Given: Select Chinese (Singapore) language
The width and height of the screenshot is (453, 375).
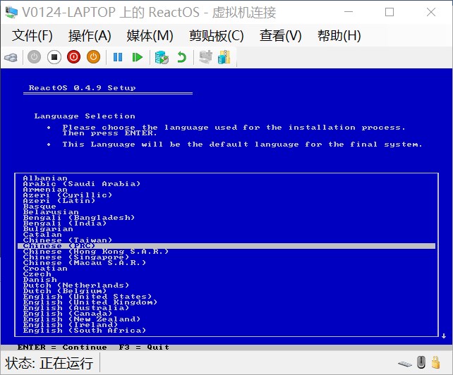Looking at the screenshot, I should click(76, 257).
